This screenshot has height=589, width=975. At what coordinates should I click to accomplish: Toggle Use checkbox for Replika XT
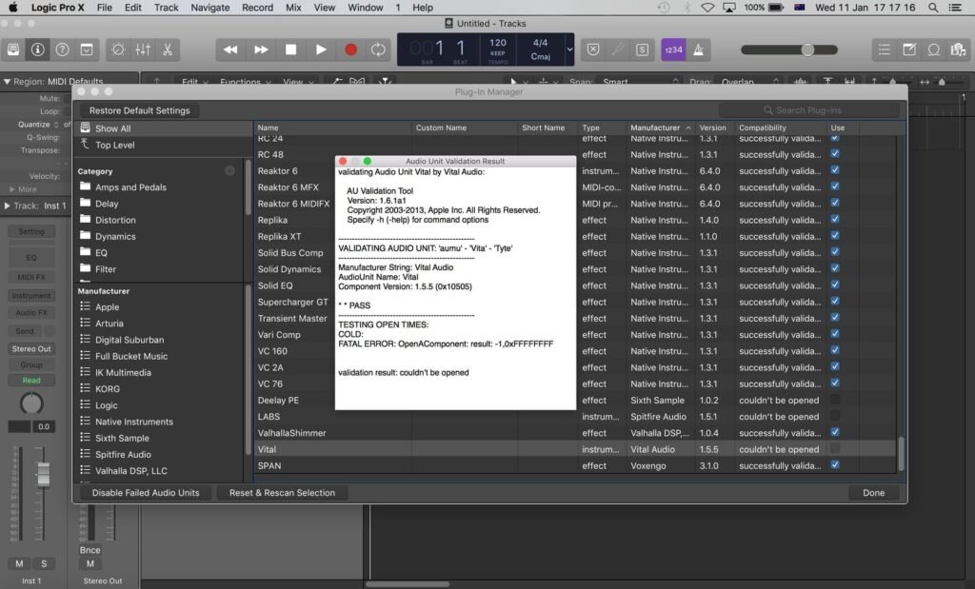(835, 235)
